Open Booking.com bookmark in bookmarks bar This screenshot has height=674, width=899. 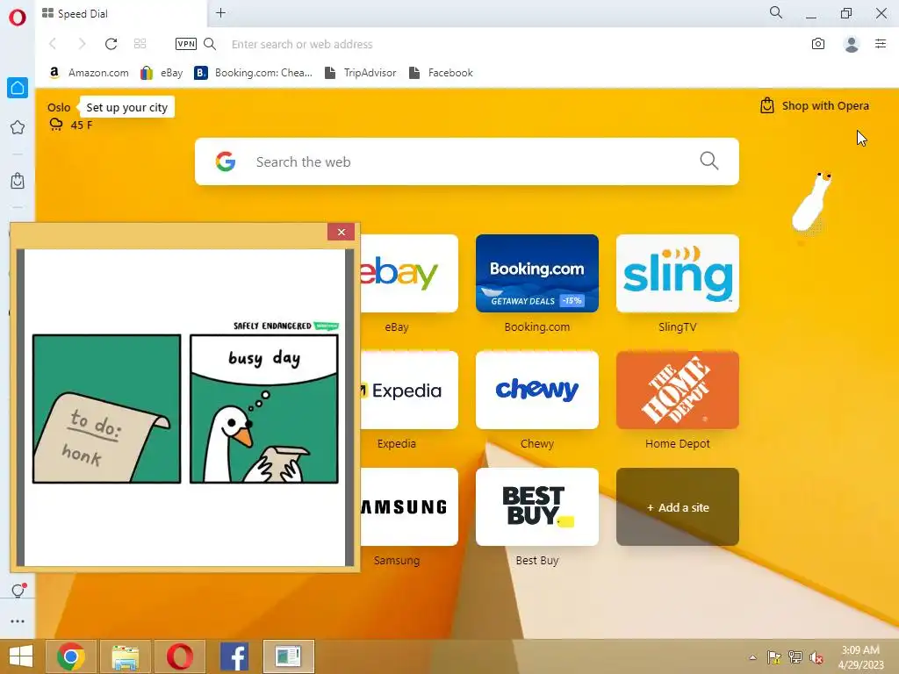pyautogui.click(x=254, y=73)
